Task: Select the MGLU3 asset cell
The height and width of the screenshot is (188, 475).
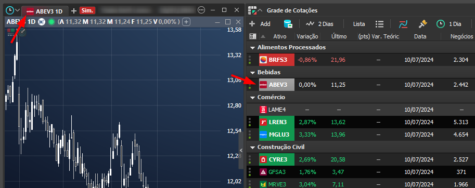Action: click(277, 135)
